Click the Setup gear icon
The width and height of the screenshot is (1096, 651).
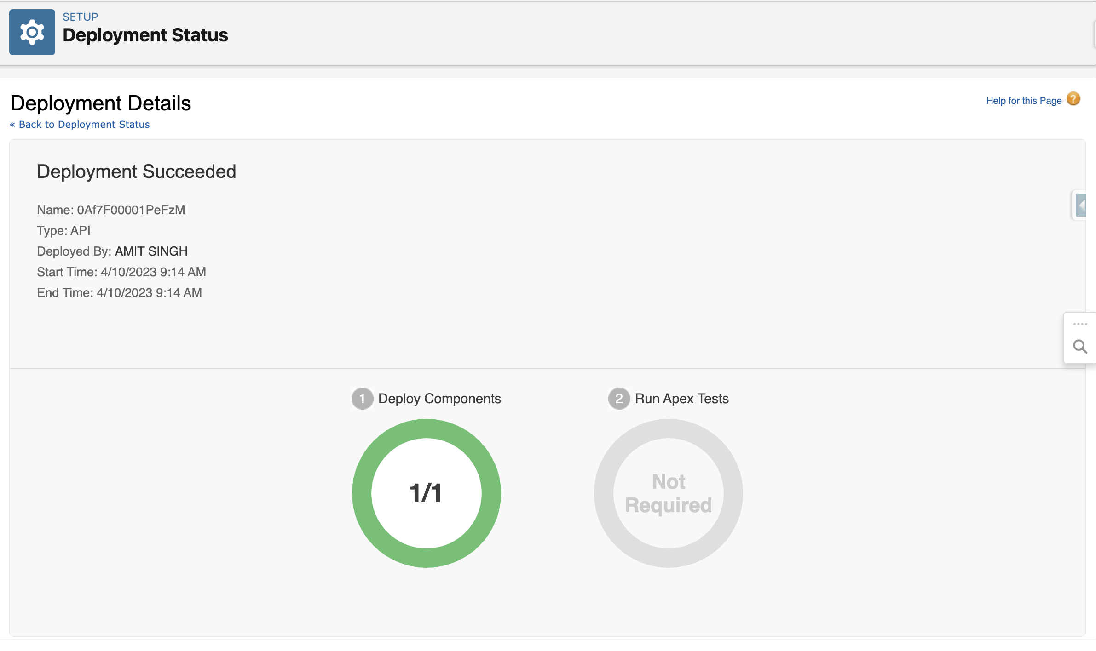point(32,32)
